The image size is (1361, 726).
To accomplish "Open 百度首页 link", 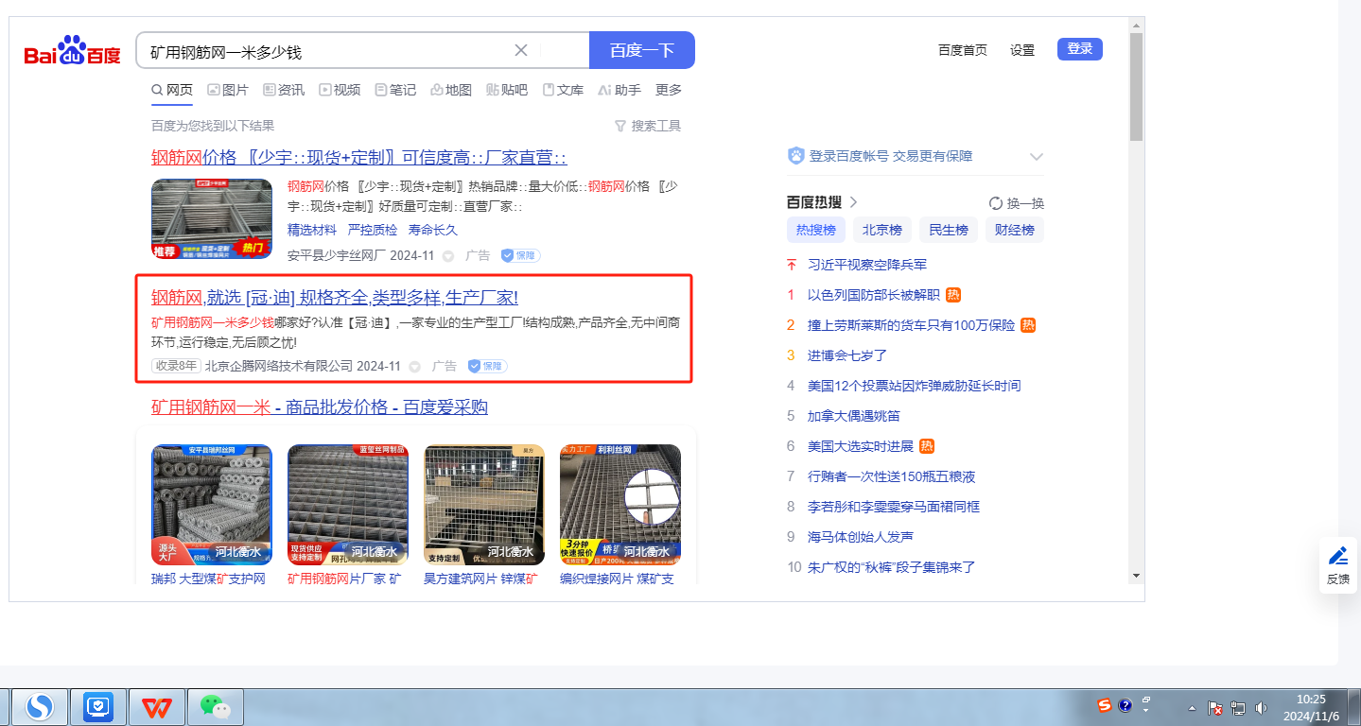I will 963,50.
